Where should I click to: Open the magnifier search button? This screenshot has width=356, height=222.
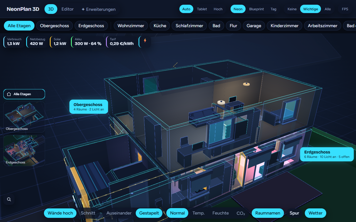[x=9, y=199]
